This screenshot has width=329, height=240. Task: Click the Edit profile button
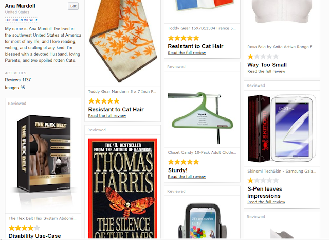coord(73,6)
